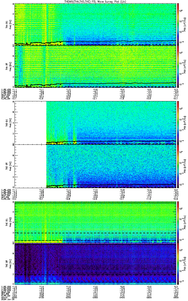This screenshot has width=188, height=301.
Task: Click the 'THD B⊥ freq [Hz]' axis label
Action: pos(8,123)
